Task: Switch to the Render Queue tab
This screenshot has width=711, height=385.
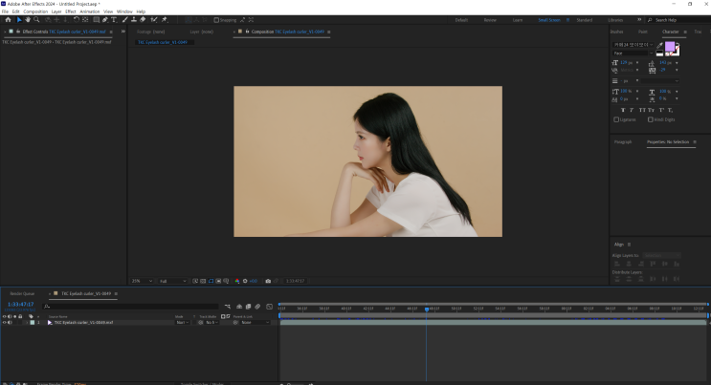Action: tap(22, 293)
